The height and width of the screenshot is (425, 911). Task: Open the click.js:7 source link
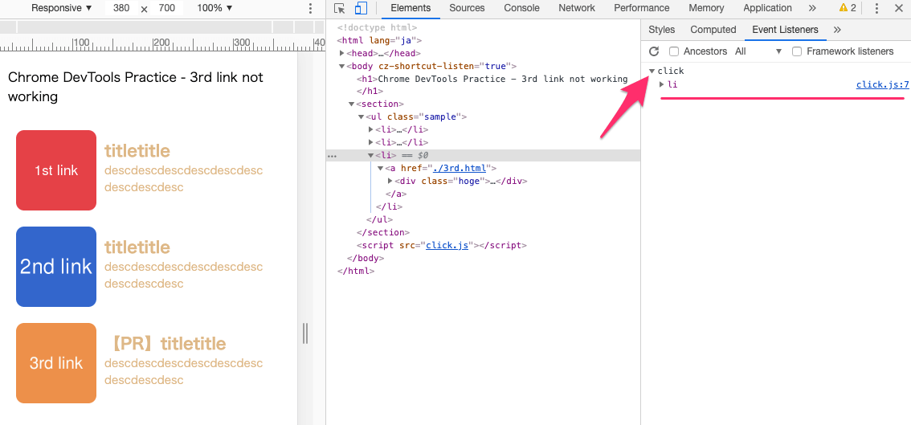[882, 84]
